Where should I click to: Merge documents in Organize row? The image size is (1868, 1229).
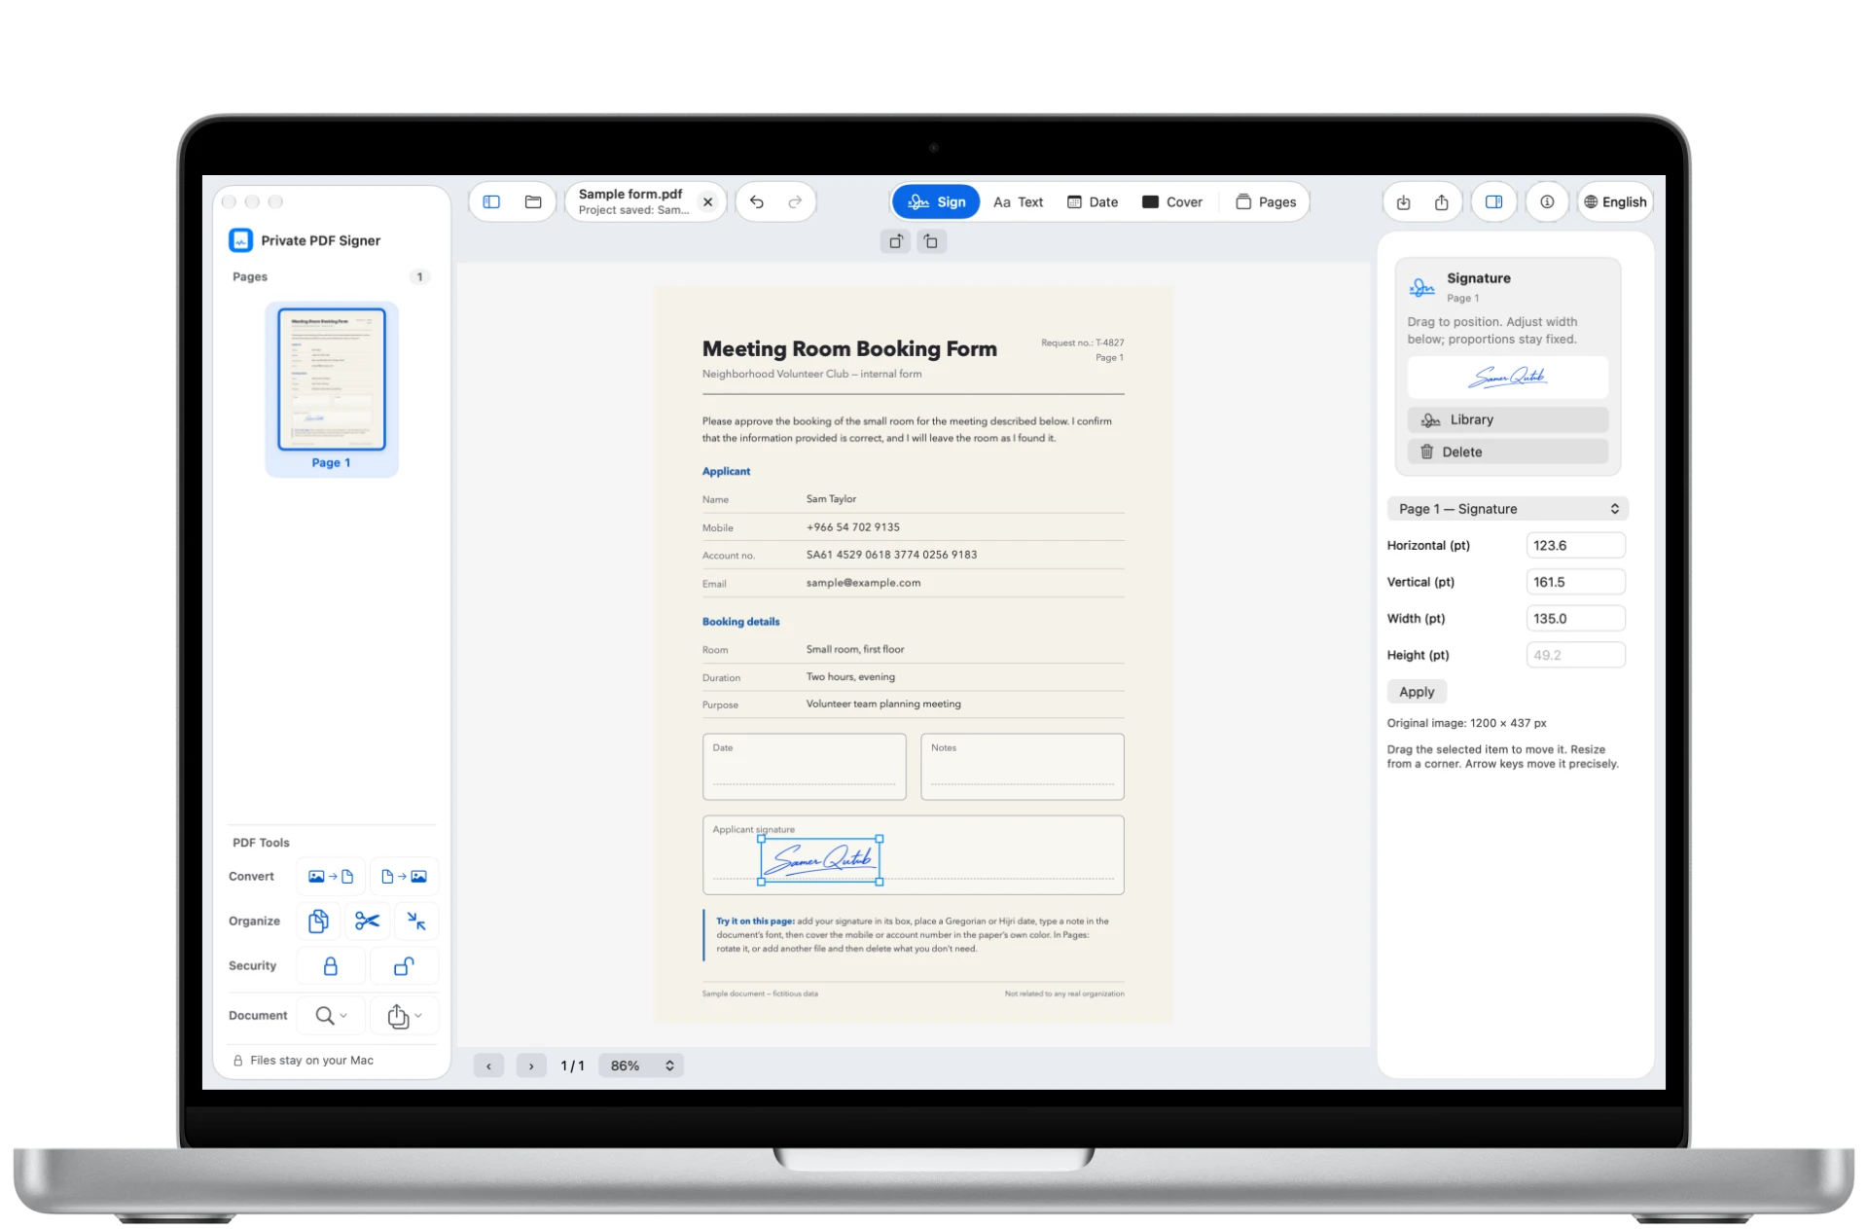[318, 921]
